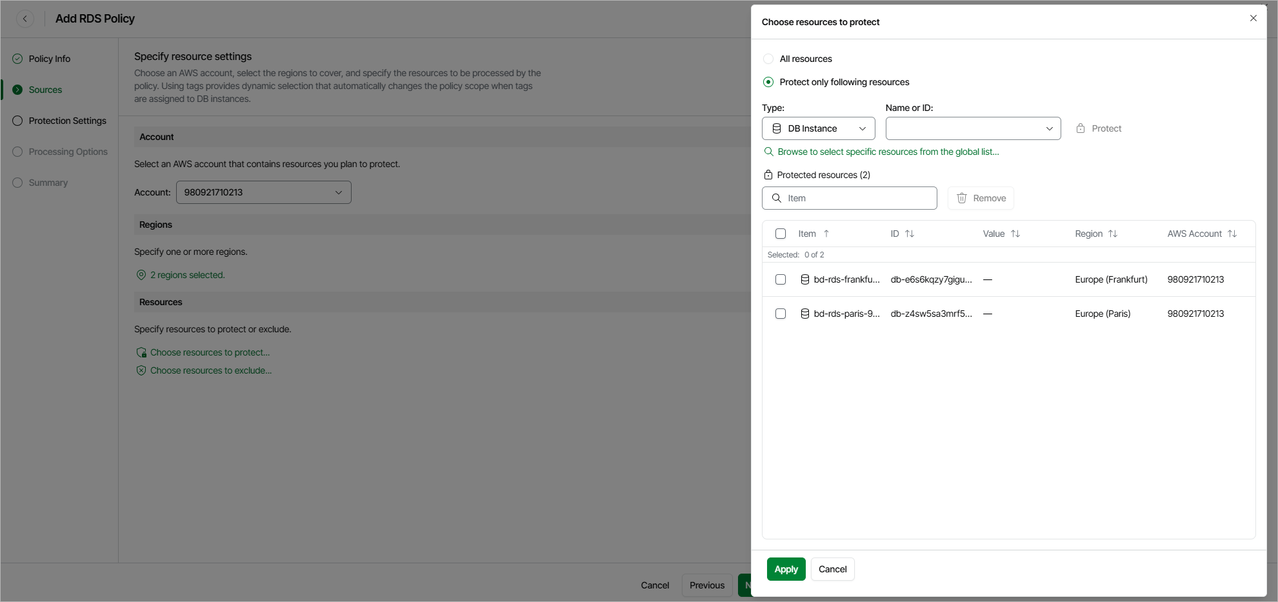
Task: Check the bd-rds-paris row checkbox
Action: point(781,314)
